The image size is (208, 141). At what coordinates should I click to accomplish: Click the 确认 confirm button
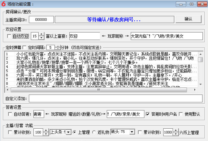(188, 19)
